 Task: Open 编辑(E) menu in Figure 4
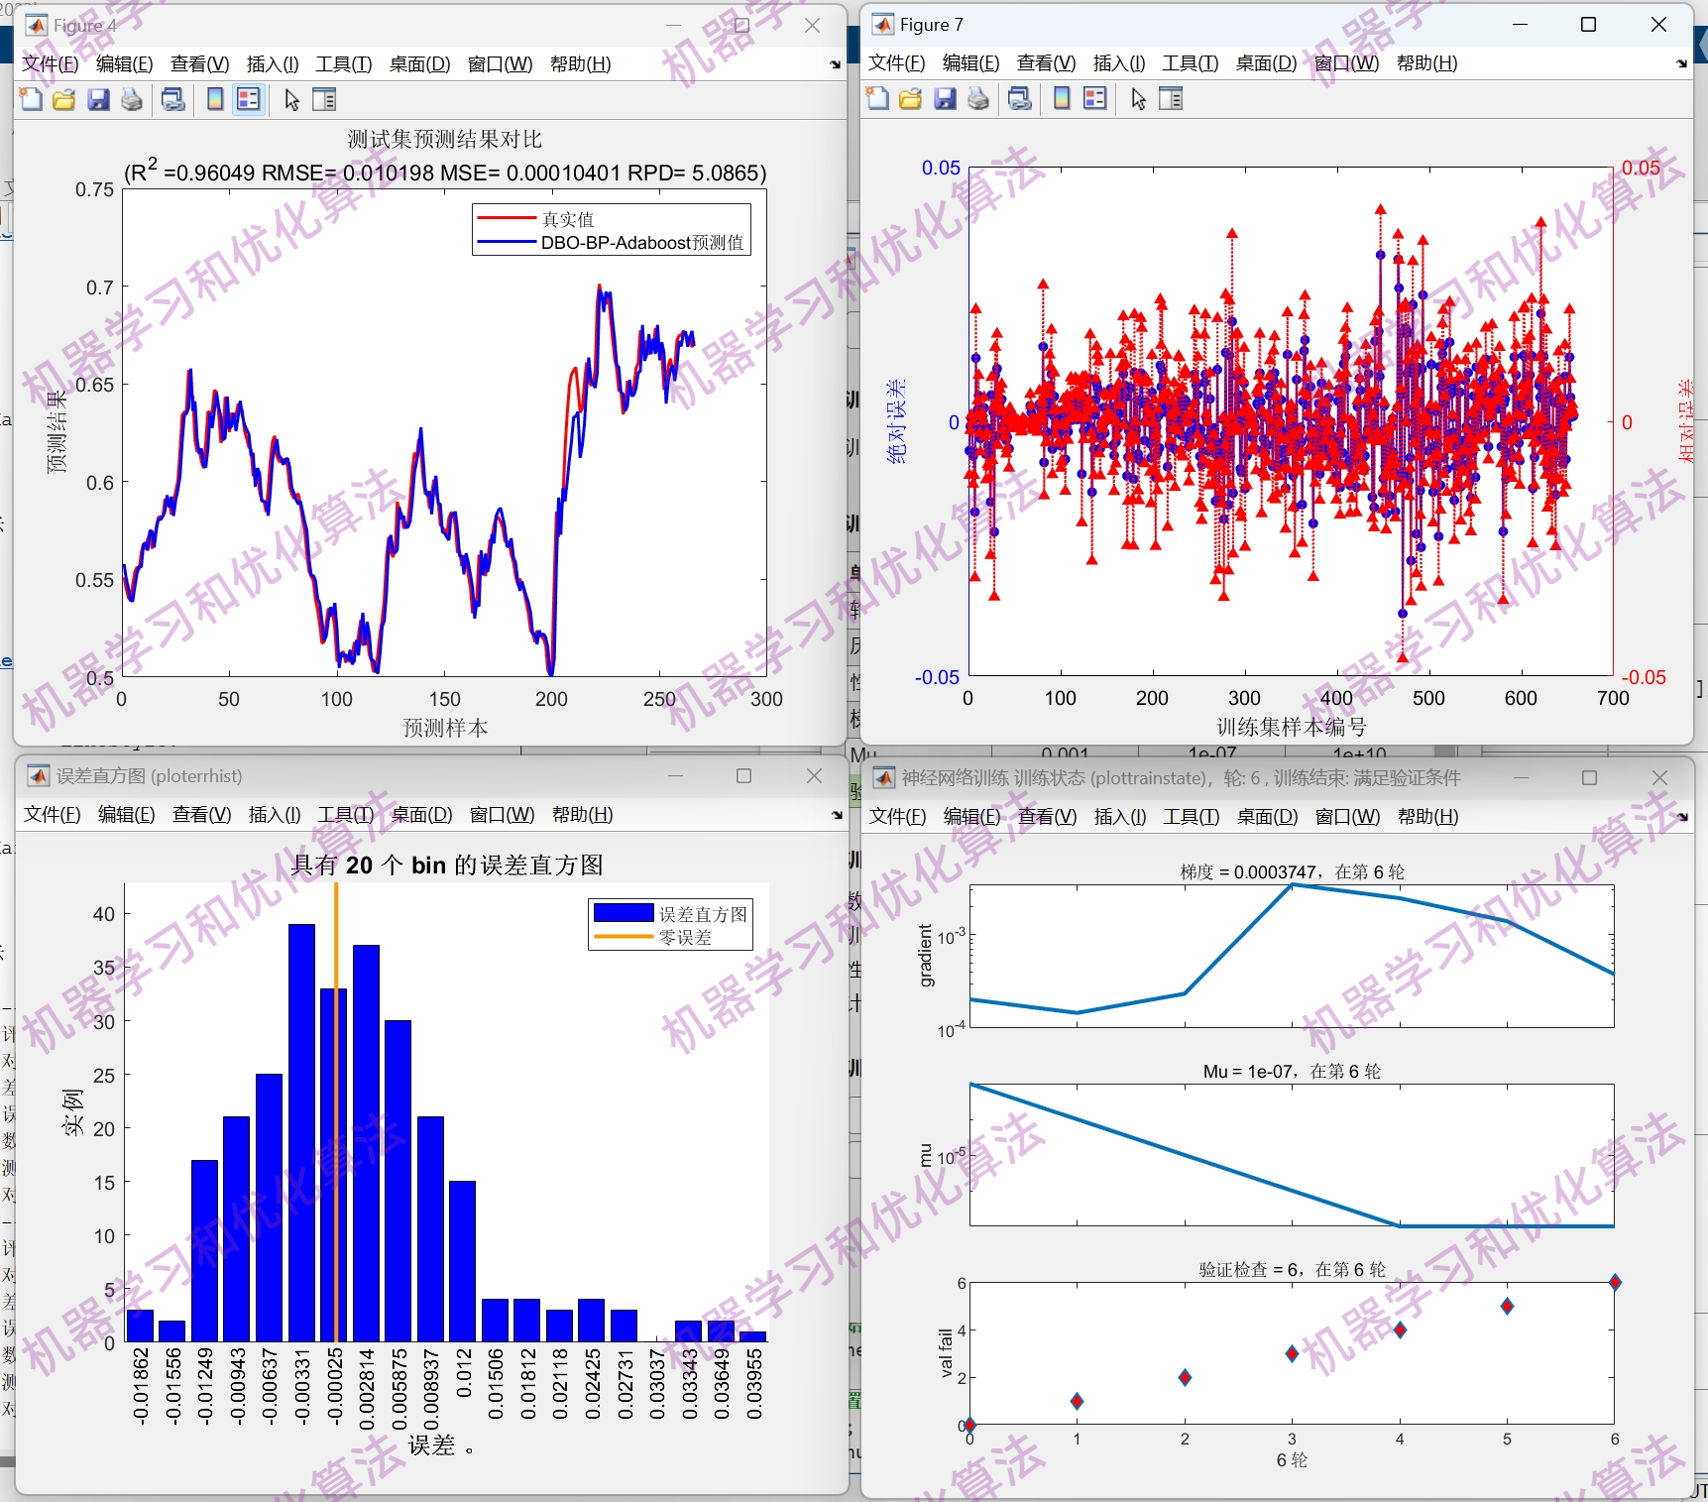click(125, 64)
